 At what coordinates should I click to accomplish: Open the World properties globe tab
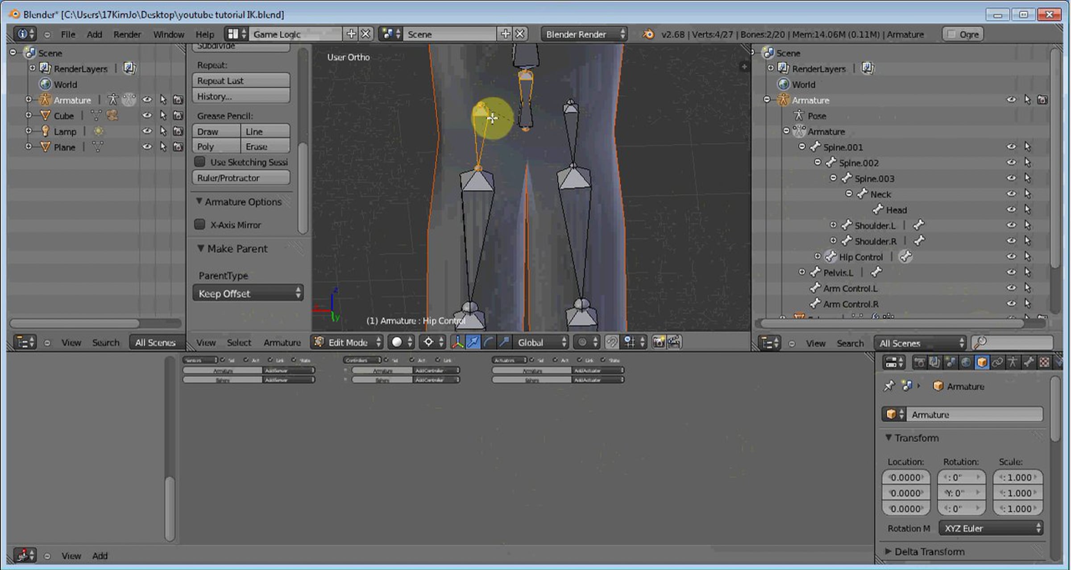tap(966, 362)
